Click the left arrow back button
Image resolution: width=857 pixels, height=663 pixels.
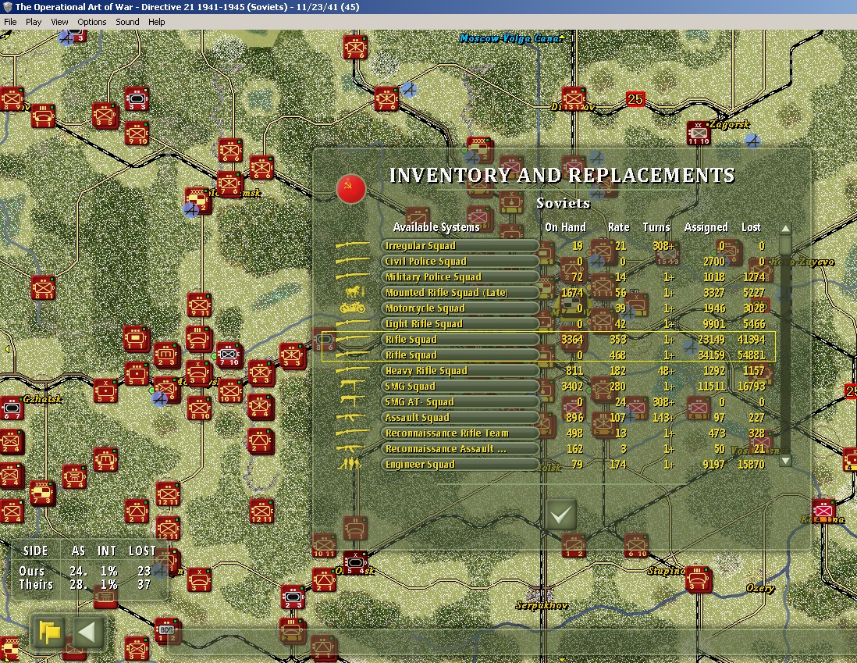point(87,633)
